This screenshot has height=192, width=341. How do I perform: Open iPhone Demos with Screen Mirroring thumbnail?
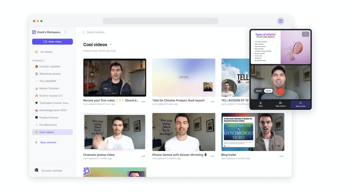(184, 132)
